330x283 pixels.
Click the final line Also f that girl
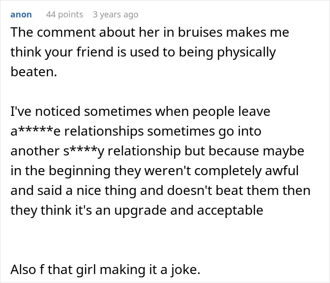[x=105, y=270]
